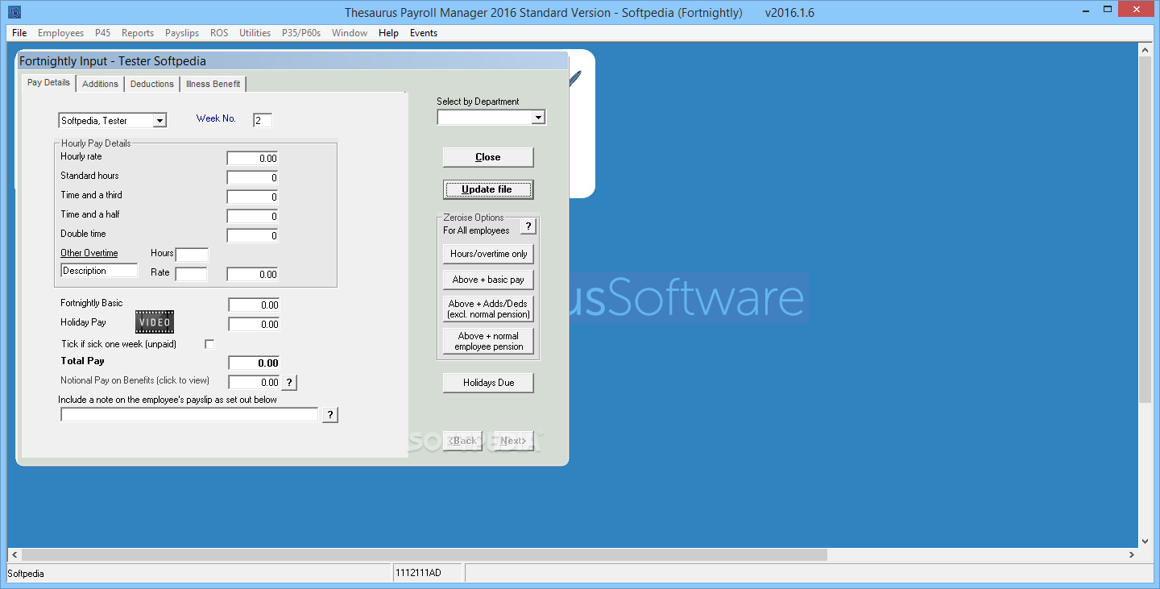Image resolution: width=1160 pixels, height=589 pixels.
Task: Click Softpedia text in status bar
Action: [26, 574]
